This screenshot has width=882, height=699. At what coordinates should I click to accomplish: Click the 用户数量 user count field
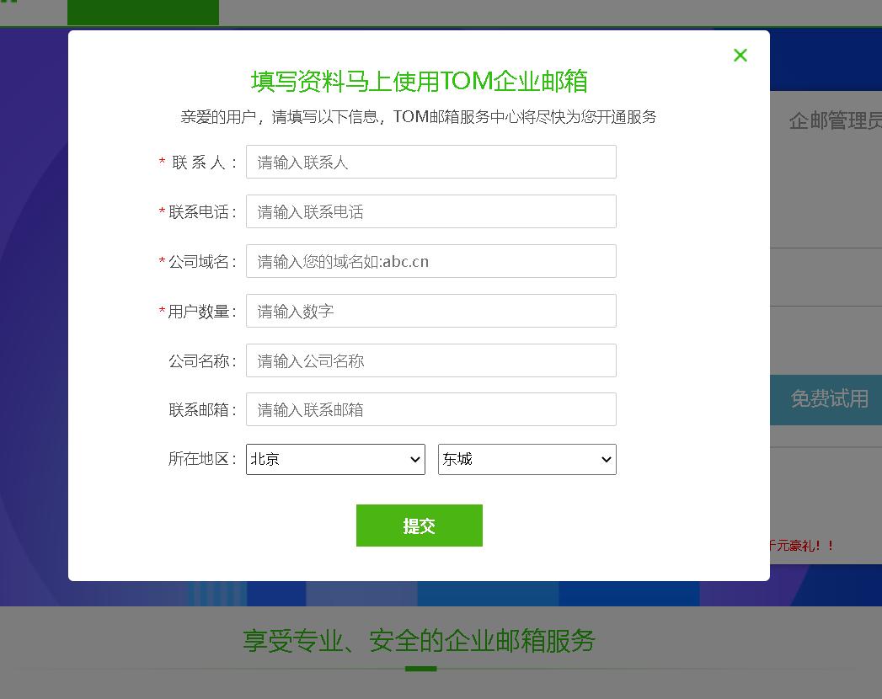[430, 311]
